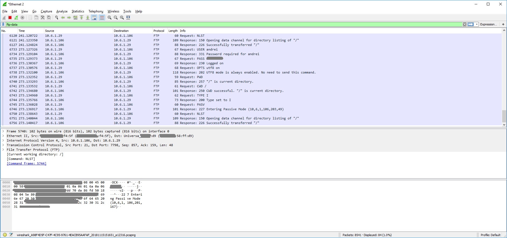Apply the display filter arrow button

point(471,24)
